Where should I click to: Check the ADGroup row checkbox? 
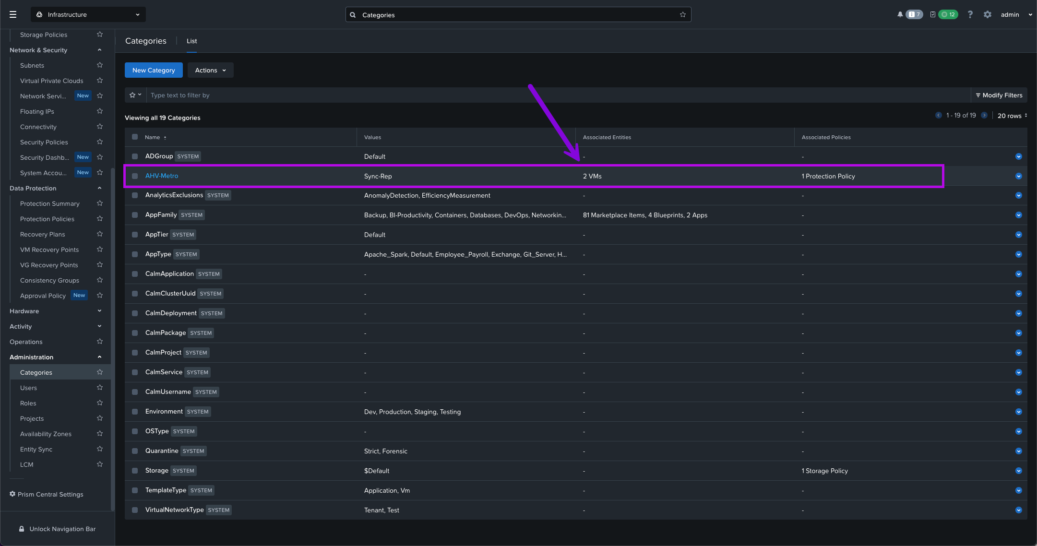pyautogui.click(x=135, y=156)
